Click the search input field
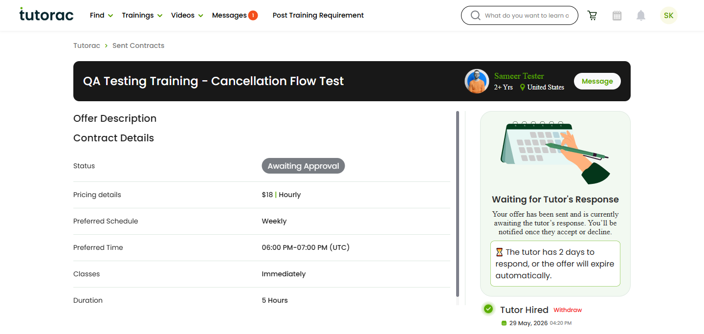This screenshot has width=704, height=334. coord(527,16)
